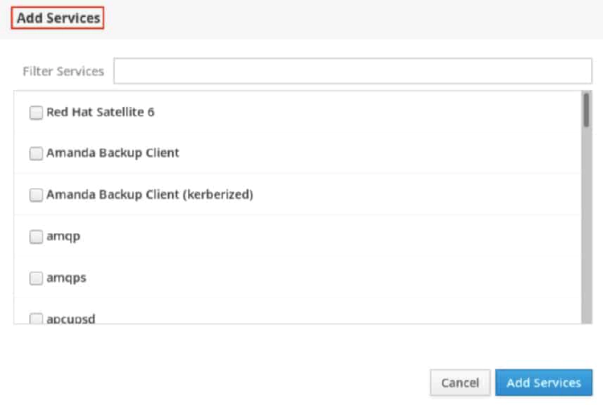603x405 pixels.
Task: Select the amqp service checkbox
Action: coord(36,237)
